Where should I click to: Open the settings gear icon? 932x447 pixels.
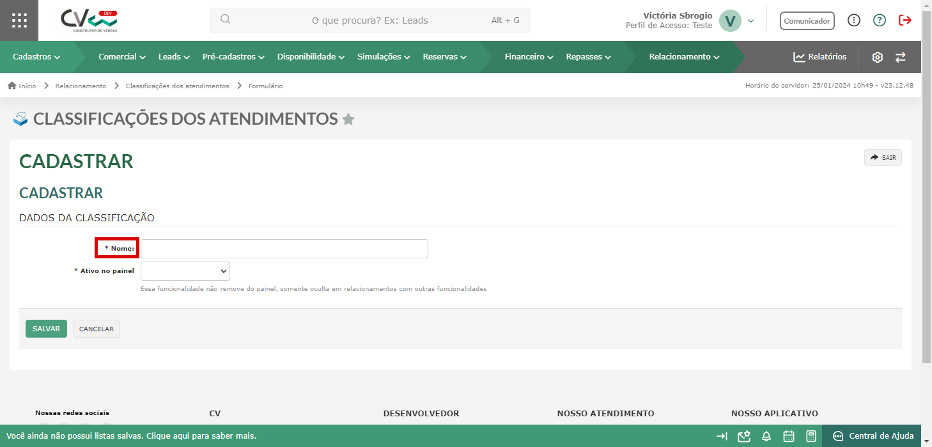(877, 57)
